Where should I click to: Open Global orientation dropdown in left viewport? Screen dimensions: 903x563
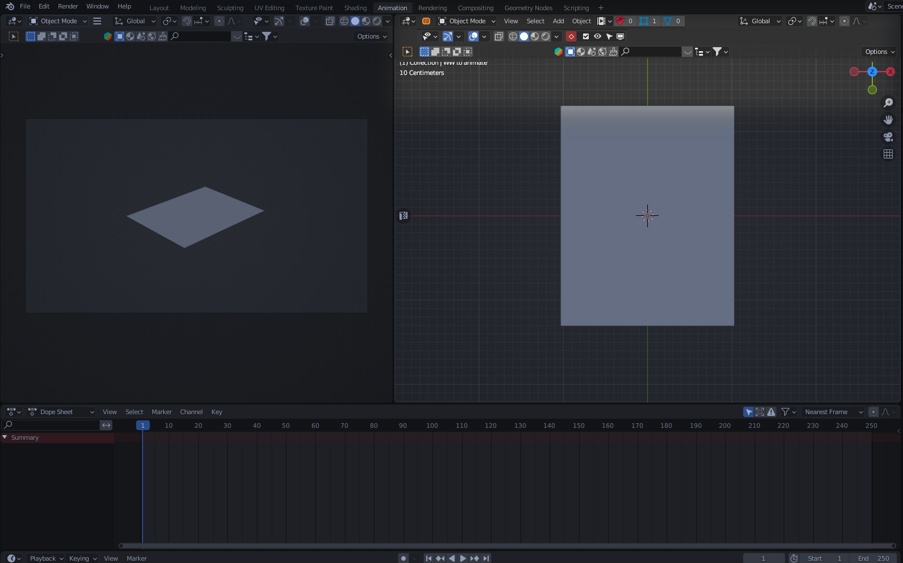point(135,21)
